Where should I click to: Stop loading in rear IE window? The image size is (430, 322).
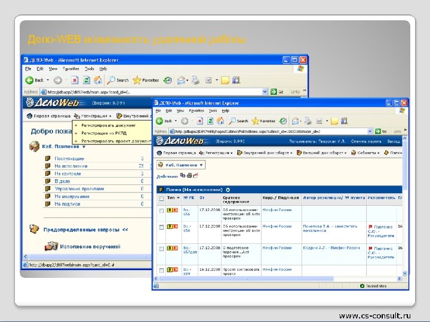coord(75,80)
